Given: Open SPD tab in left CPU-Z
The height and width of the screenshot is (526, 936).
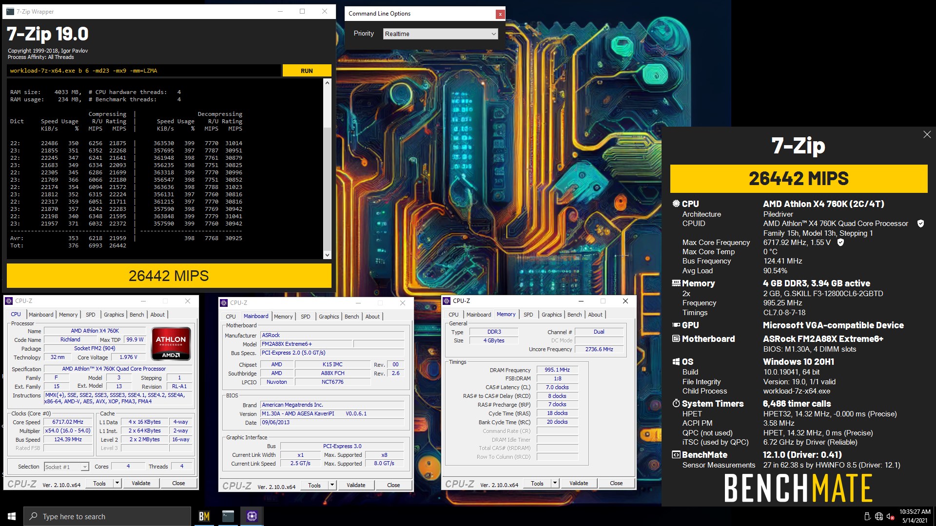Looking at the screenshot, I should (91, 315).
